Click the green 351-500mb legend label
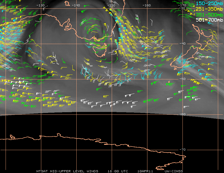224x173 pixels. (x=209, y=15)
